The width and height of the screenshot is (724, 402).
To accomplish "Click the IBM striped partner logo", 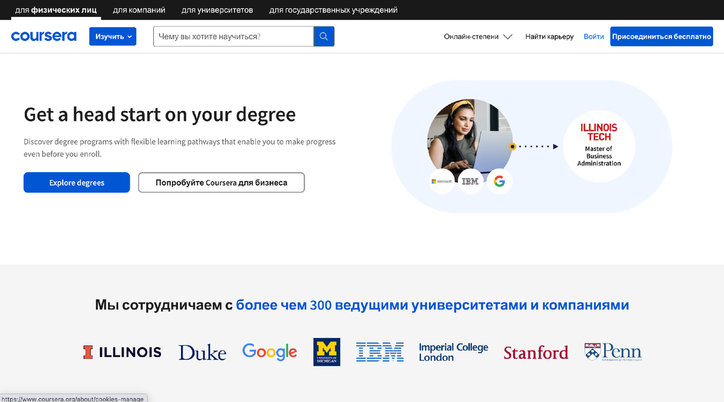I will coord(380,352).
